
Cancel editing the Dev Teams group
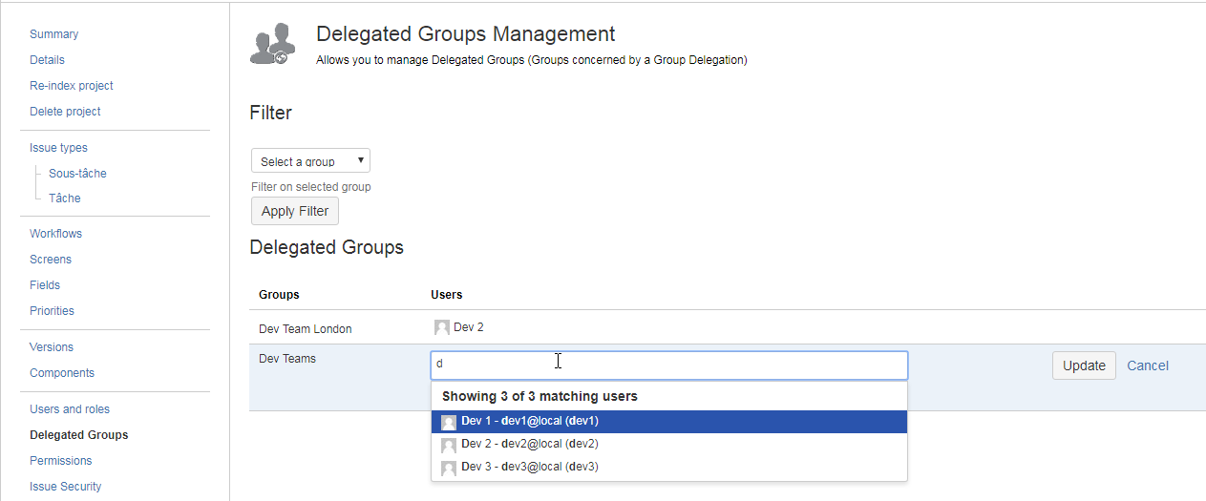pyautogui.click(x=1147, y=365)
